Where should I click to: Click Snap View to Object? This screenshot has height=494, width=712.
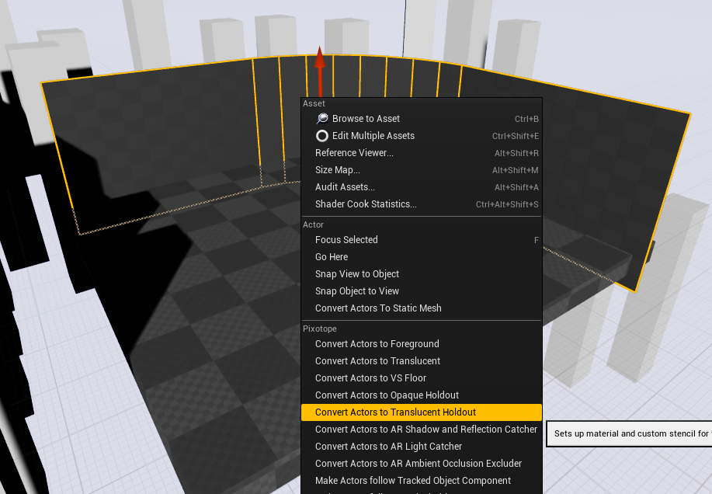357,274
